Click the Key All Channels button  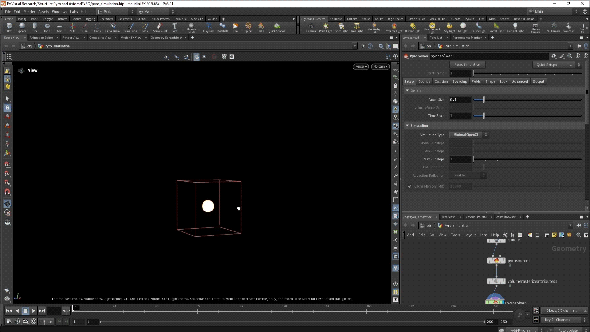pos(558,320)
